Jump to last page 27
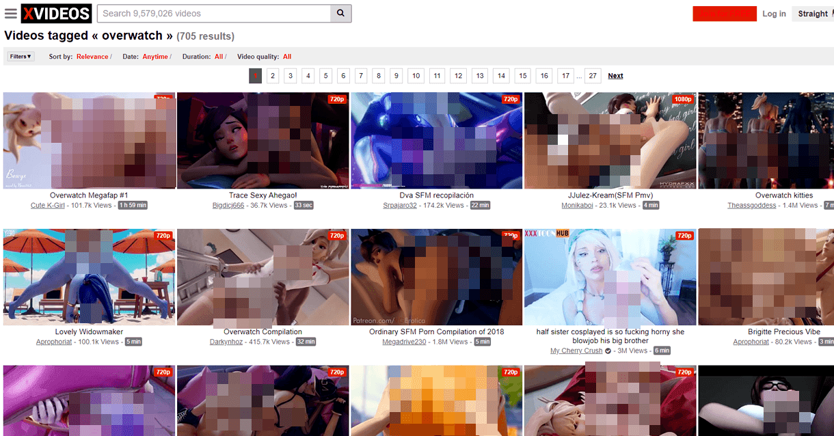Image resolution: width=834 pixels, height=436 pixels. pyautogui.click(x=592, y=76)
